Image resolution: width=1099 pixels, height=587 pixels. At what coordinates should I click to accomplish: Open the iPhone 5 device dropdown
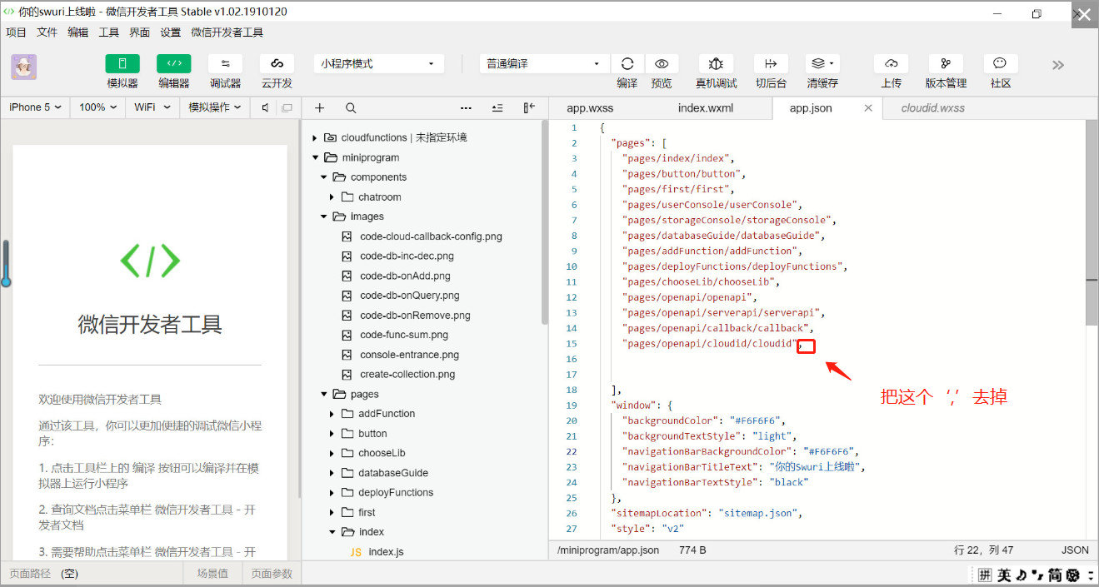[35, 107]
